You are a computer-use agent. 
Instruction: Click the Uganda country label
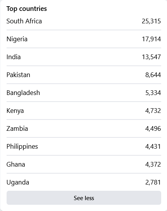pos(18,183)
